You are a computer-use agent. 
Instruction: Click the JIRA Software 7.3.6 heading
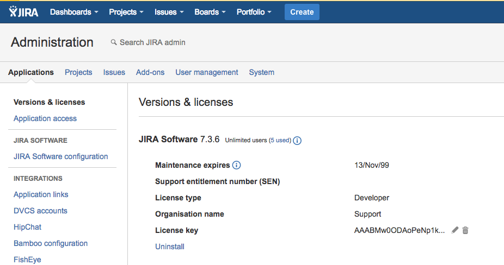tap(179, 139)
